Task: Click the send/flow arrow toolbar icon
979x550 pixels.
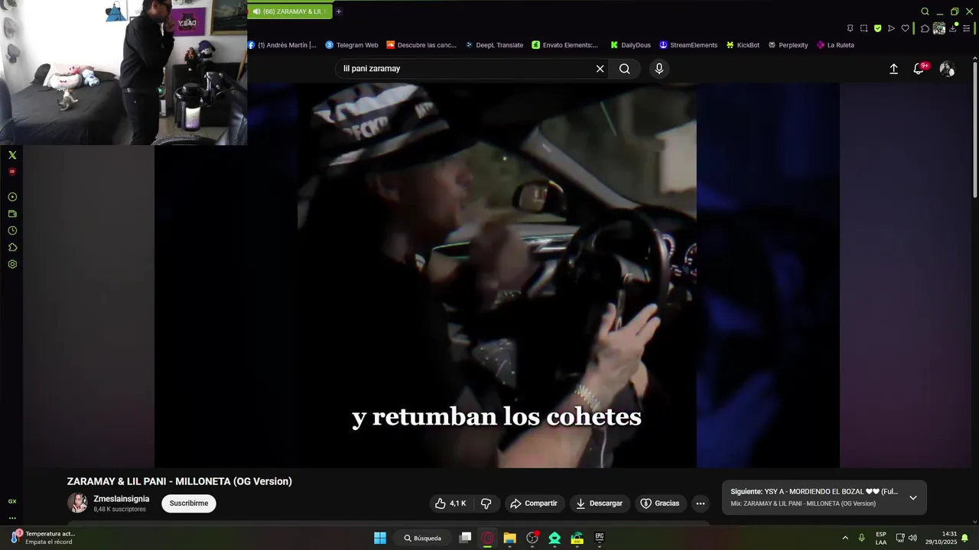Action: tap(892, 28)
